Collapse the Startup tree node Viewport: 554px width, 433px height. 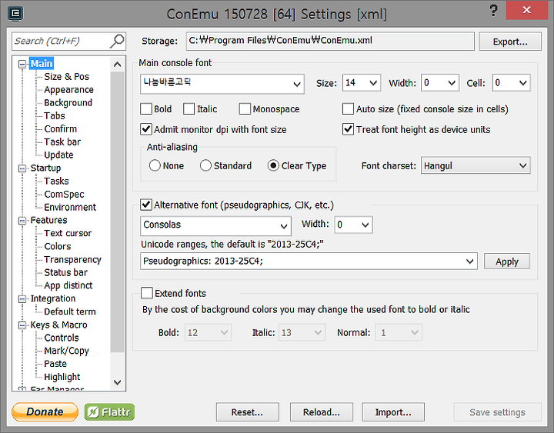tap(22, 168)
